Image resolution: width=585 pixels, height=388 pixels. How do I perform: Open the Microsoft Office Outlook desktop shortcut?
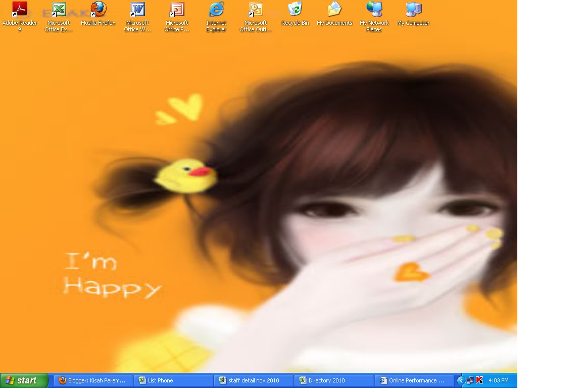(x=256, y=17)
